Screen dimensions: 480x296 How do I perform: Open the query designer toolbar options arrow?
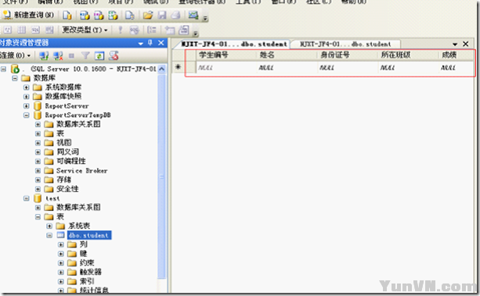[196, 33]
